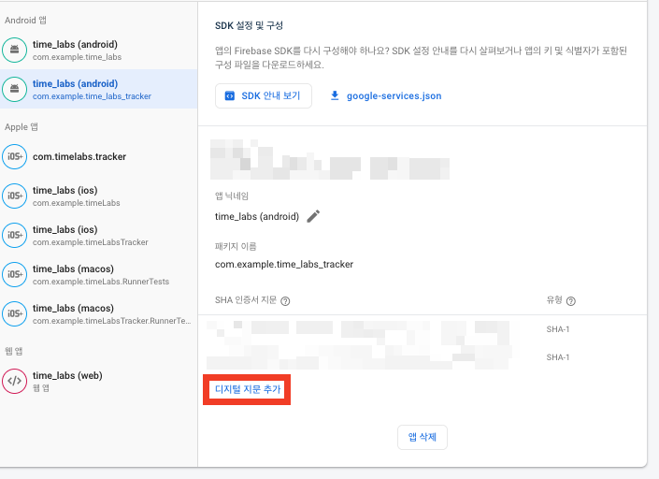Select the com.example.time_labs_tracker Android app
The height and width of the screenshot is (479, 659).
pyautogui.click(x=92, y=90)
